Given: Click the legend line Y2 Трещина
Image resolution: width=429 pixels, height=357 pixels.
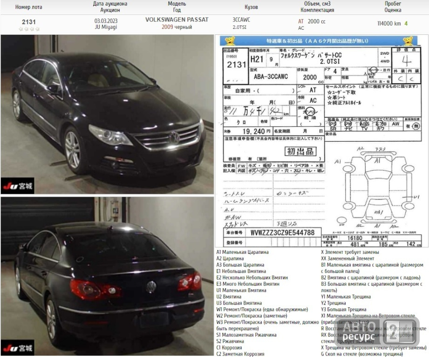Looking at the screenshot, I should point(333,303).
